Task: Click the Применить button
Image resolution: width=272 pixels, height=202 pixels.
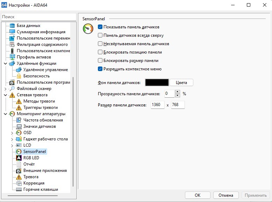Action: (x=256, y=195)
